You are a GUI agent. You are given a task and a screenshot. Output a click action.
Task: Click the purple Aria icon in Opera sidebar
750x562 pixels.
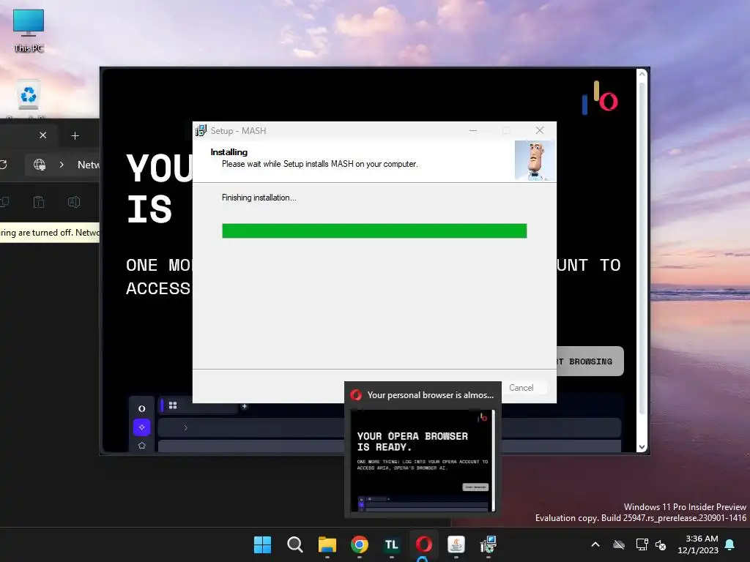(141, 427)
